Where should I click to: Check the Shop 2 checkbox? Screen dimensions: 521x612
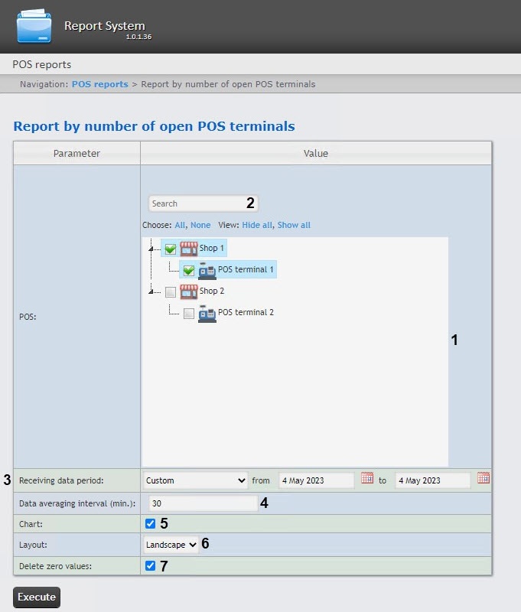coord(170,291)
